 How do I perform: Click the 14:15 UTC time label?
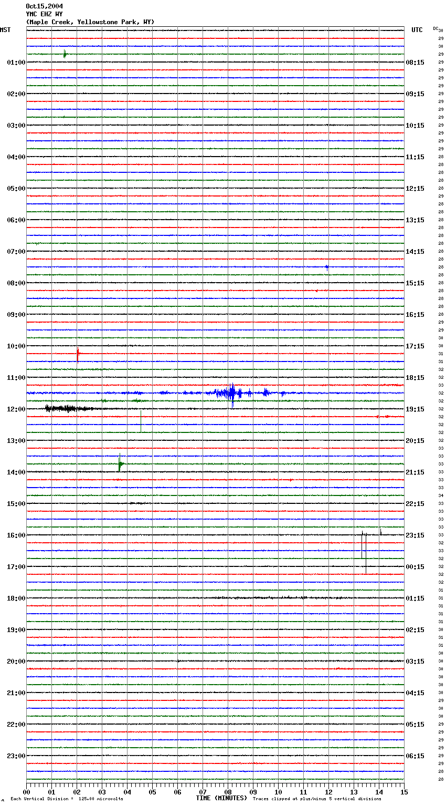pos(415,252)
